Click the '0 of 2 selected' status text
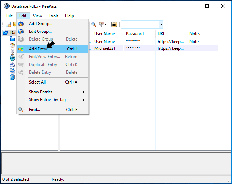This screenshot has height=184, width=232. click(16, 179)
